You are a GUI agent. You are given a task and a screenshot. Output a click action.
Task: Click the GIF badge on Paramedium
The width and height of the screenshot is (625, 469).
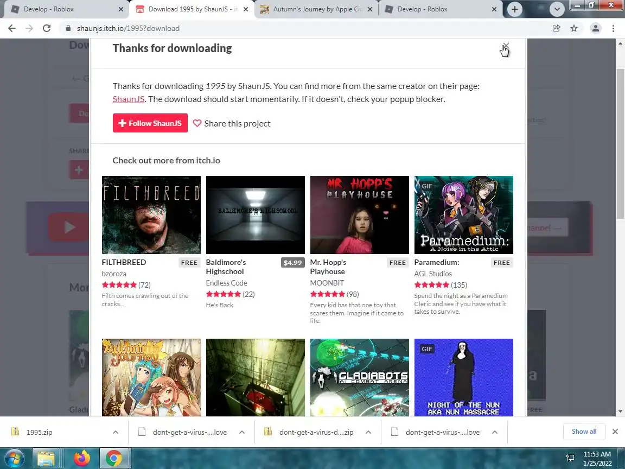tap(426, 186)
